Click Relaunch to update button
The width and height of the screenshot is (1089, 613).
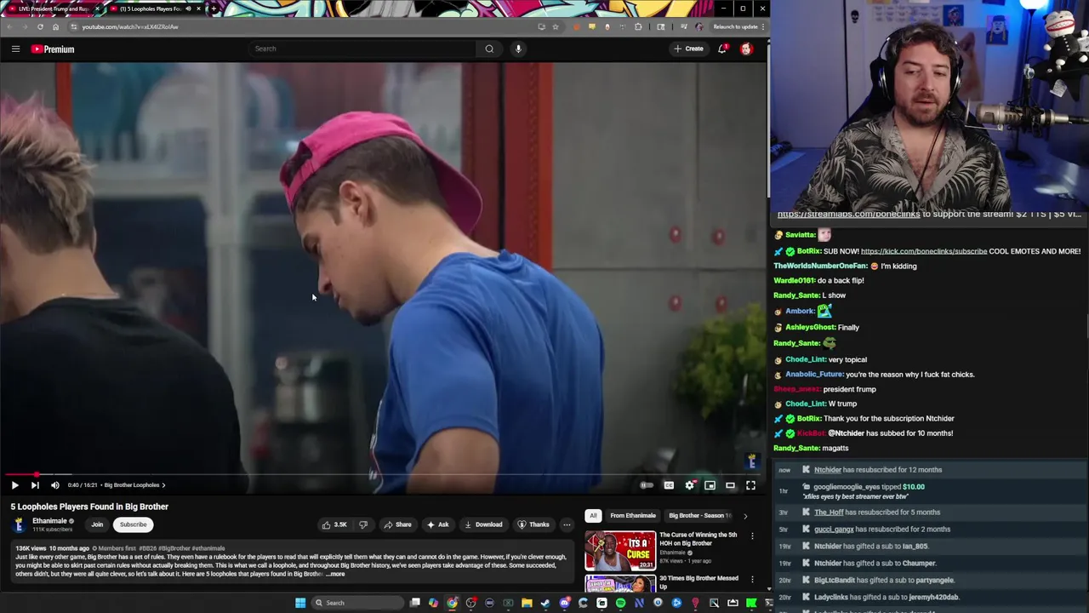point(735,26)
